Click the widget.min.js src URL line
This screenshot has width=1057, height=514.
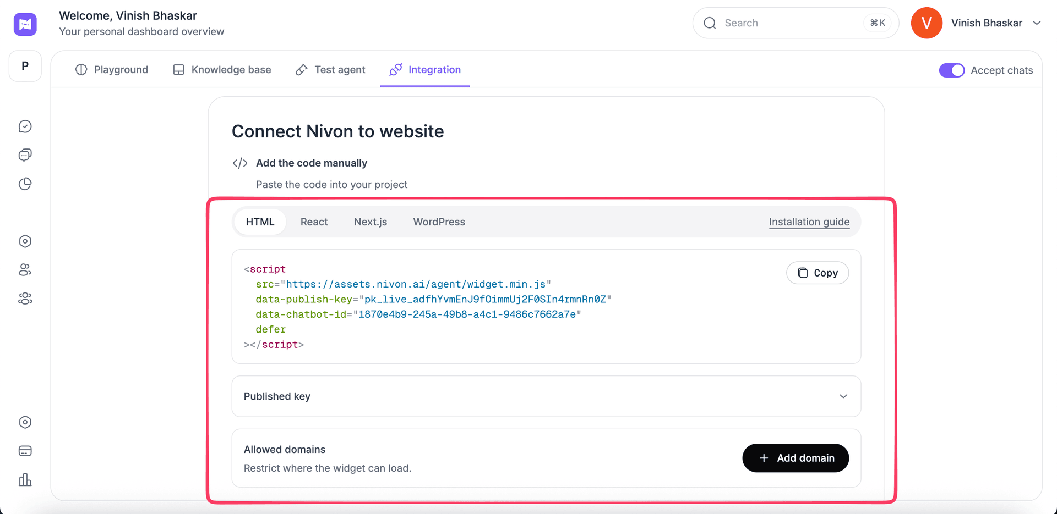click(x=404, y=284)
